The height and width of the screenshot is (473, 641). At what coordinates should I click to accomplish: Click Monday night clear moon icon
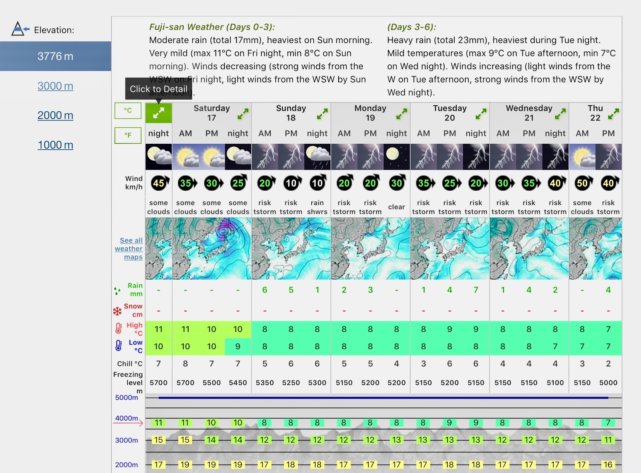coord(397,157)
